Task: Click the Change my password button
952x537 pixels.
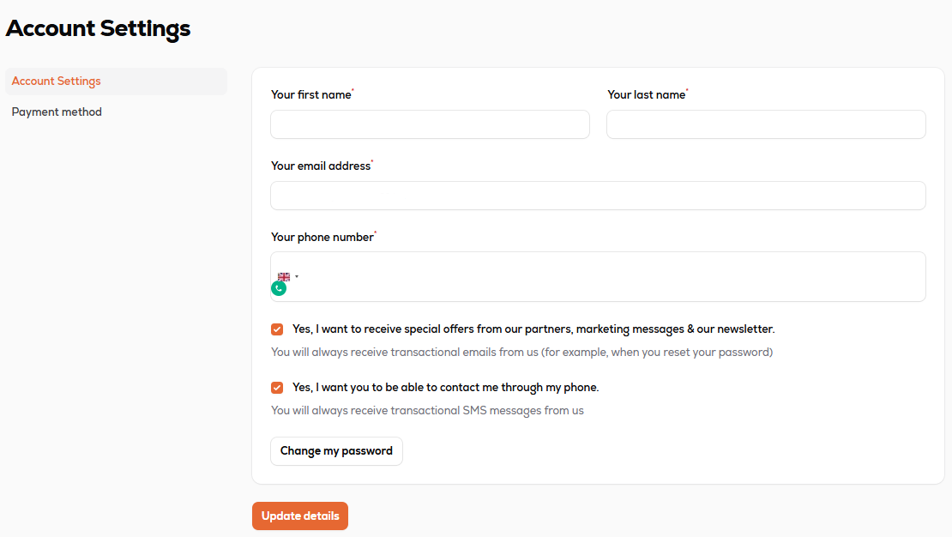Action: point(336,451)
